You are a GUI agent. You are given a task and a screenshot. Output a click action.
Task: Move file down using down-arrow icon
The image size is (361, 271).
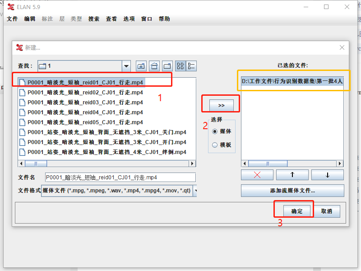coord(327,175)
